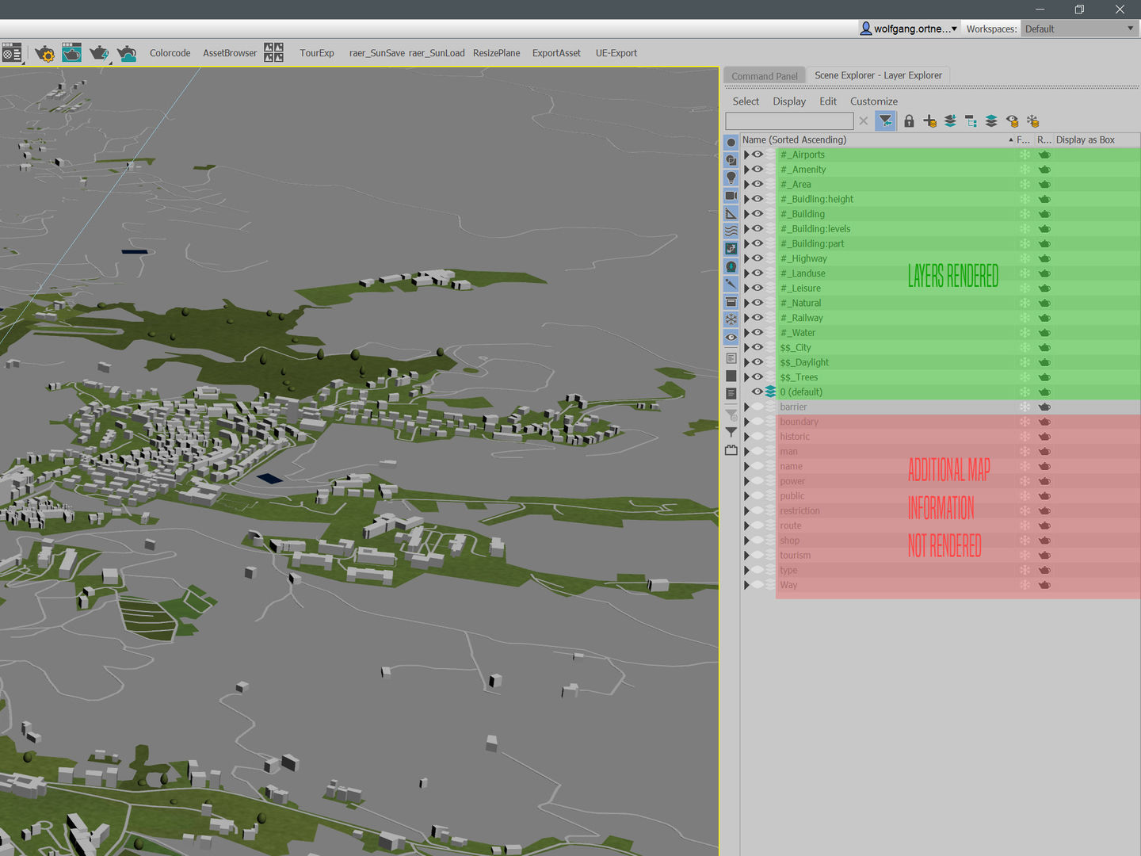Click the four-image grid toolbar icon
The height and width of the screenshot is (856, 1141).
273,53
